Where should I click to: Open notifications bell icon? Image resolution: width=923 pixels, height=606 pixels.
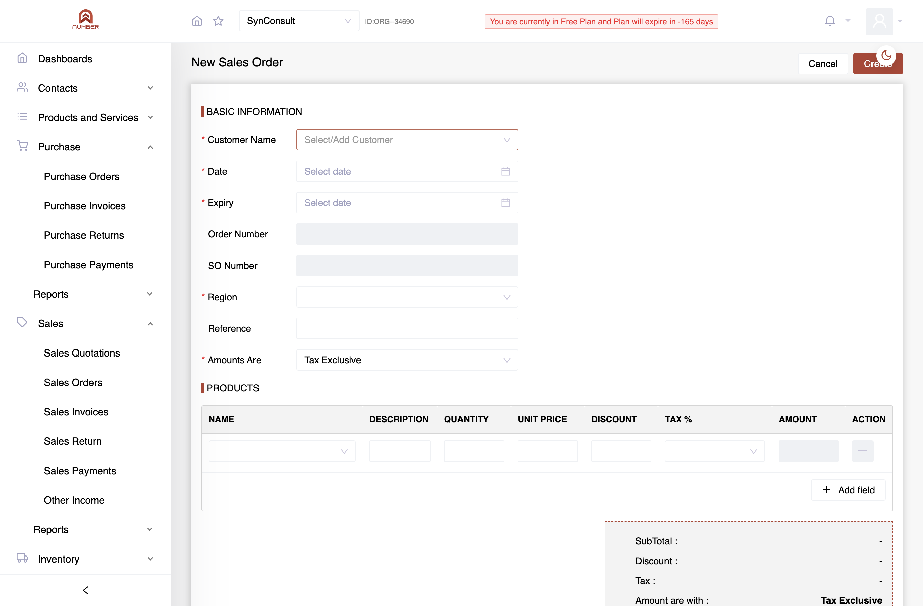[830, 21]
